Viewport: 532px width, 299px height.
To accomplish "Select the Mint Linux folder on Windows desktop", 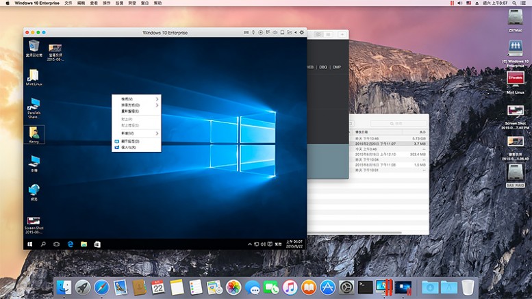I will 34,77.
